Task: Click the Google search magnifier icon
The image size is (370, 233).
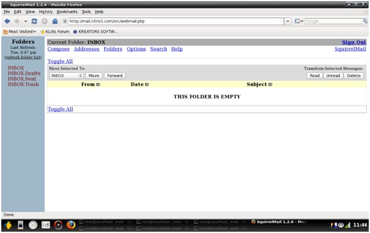Action: [365, 21]
